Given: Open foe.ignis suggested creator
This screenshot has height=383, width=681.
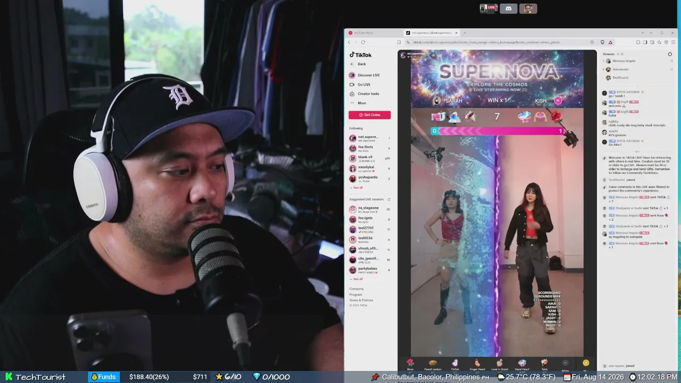Looking at the screenshot, I should click(x=370, y=219).
